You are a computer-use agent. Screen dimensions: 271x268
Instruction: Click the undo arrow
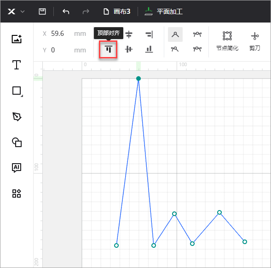[66, 11]
